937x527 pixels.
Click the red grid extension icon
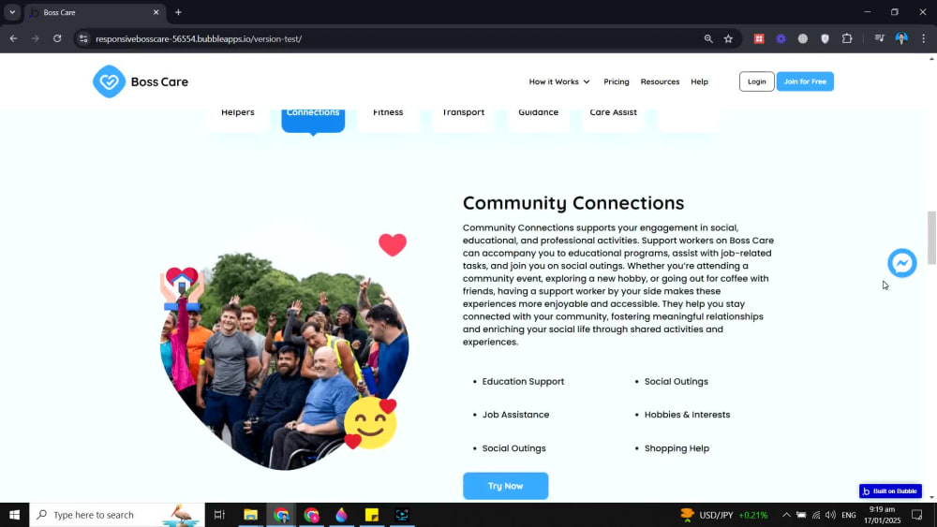759,38
